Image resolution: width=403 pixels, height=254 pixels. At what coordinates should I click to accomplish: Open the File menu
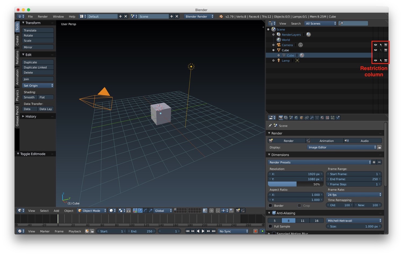(30, 16)
